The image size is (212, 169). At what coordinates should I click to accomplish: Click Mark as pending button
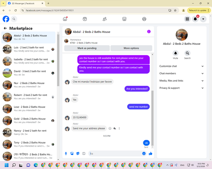tap(87, 48)
